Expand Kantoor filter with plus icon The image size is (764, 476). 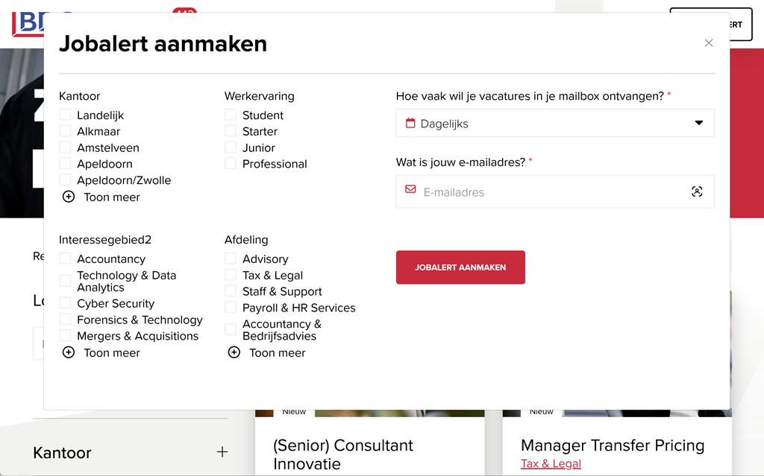pyautogui.click(x=222, y=452)
